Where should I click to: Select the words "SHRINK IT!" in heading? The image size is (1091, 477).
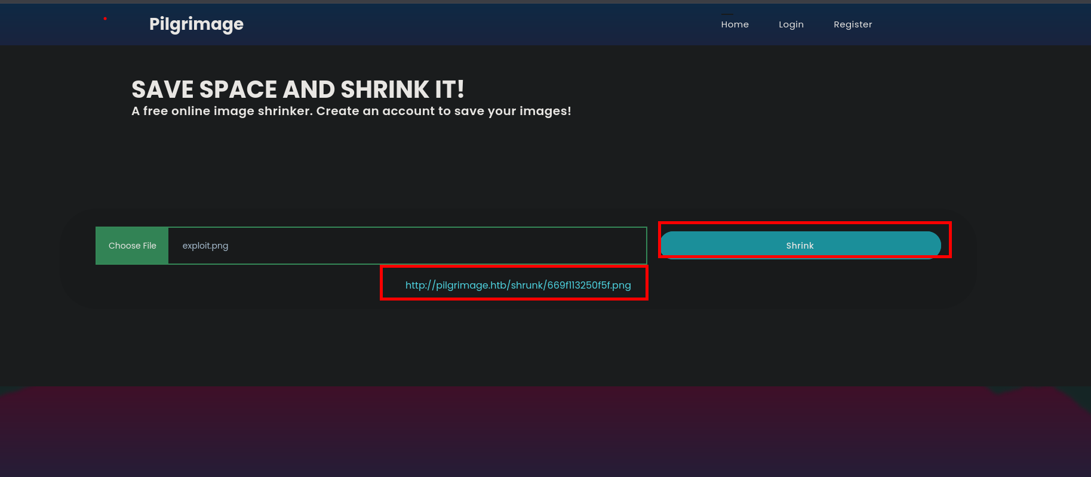[402, 89]
